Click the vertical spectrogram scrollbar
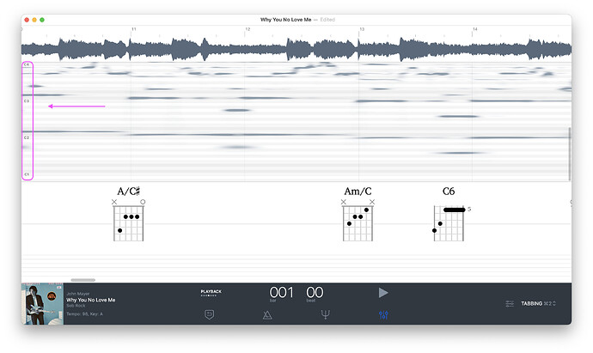Image resolution: width=593 pixels, height=353 pixels. coord(569,154)
